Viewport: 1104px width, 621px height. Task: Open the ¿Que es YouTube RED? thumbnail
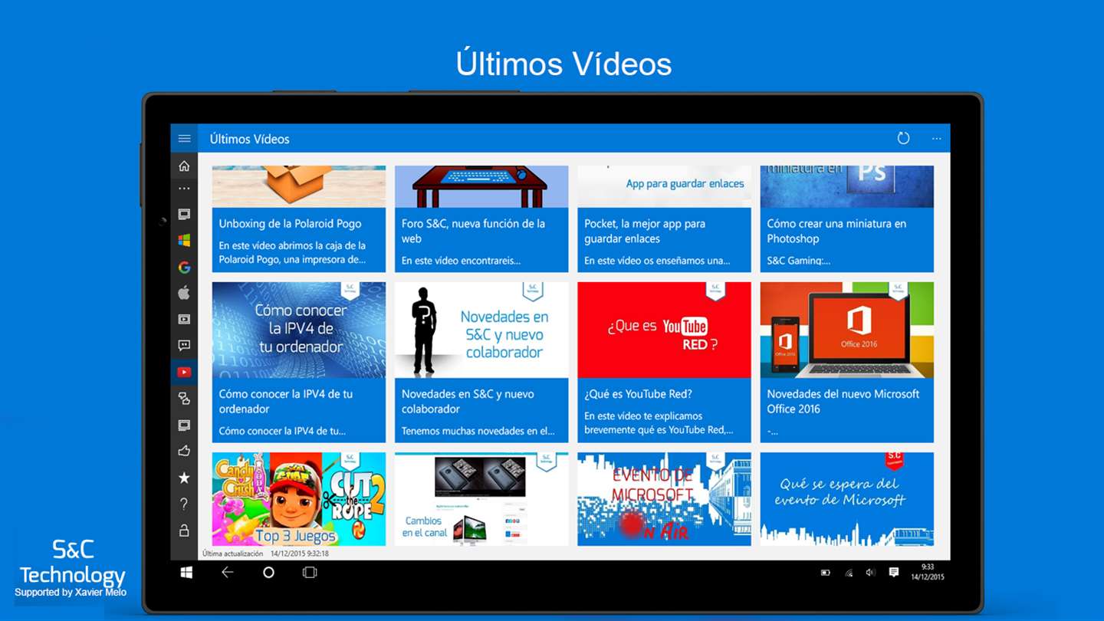click(664, 330)
